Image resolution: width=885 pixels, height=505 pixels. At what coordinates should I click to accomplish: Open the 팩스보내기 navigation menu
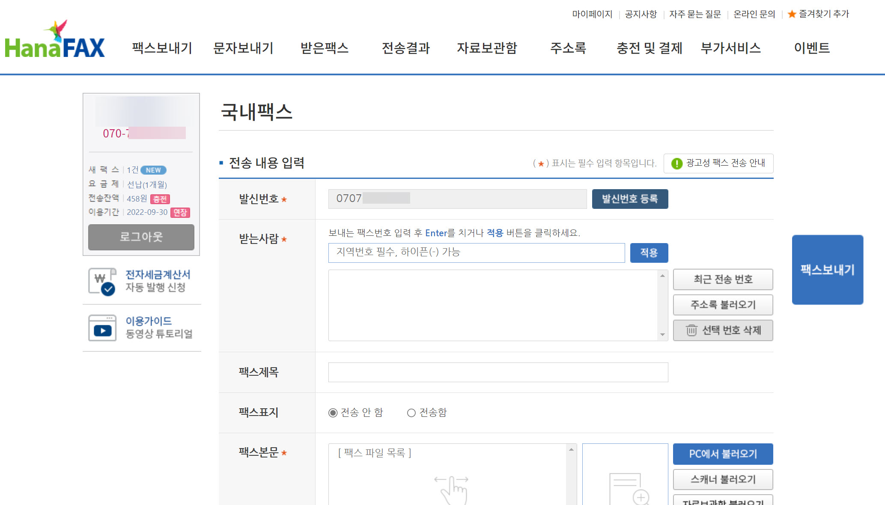162,48
